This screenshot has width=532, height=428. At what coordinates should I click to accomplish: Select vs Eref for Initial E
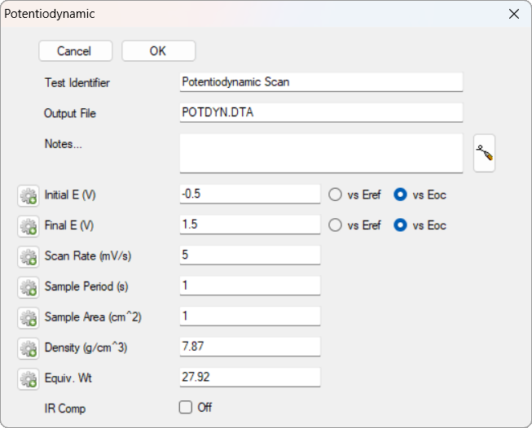click(x=335, y=194)
